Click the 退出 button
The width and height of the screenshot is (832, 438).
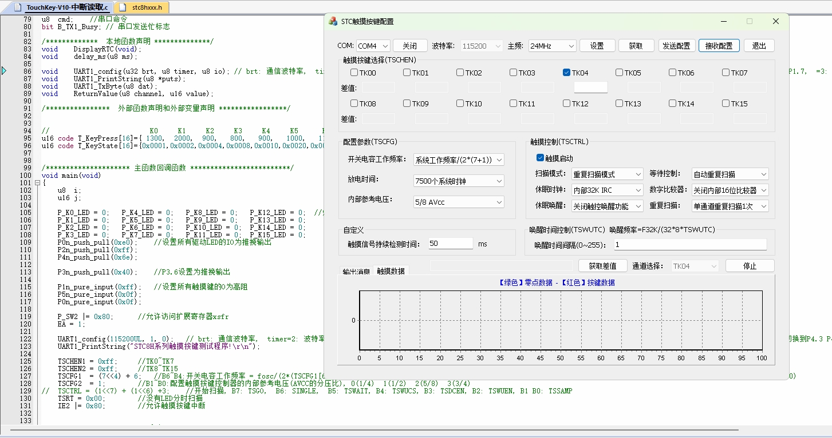[x=759, y=46]
